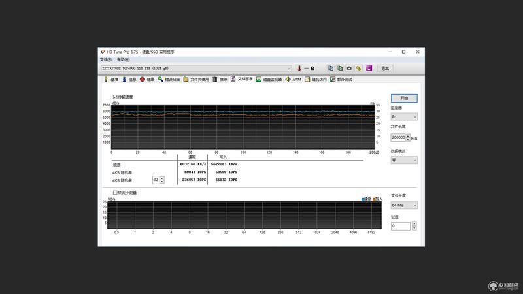Click the blue 读取 read legend swatch
The height and width of the screenshot is (294, 523).
[363, 199]
